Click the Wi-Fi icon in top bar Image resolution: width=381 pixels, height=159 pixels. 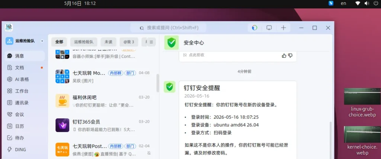[358, 3]
